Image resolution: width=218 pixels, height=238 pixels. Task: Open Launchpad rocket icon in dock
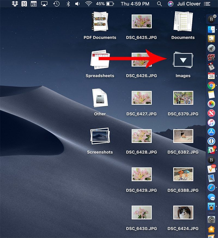[211, 48]
